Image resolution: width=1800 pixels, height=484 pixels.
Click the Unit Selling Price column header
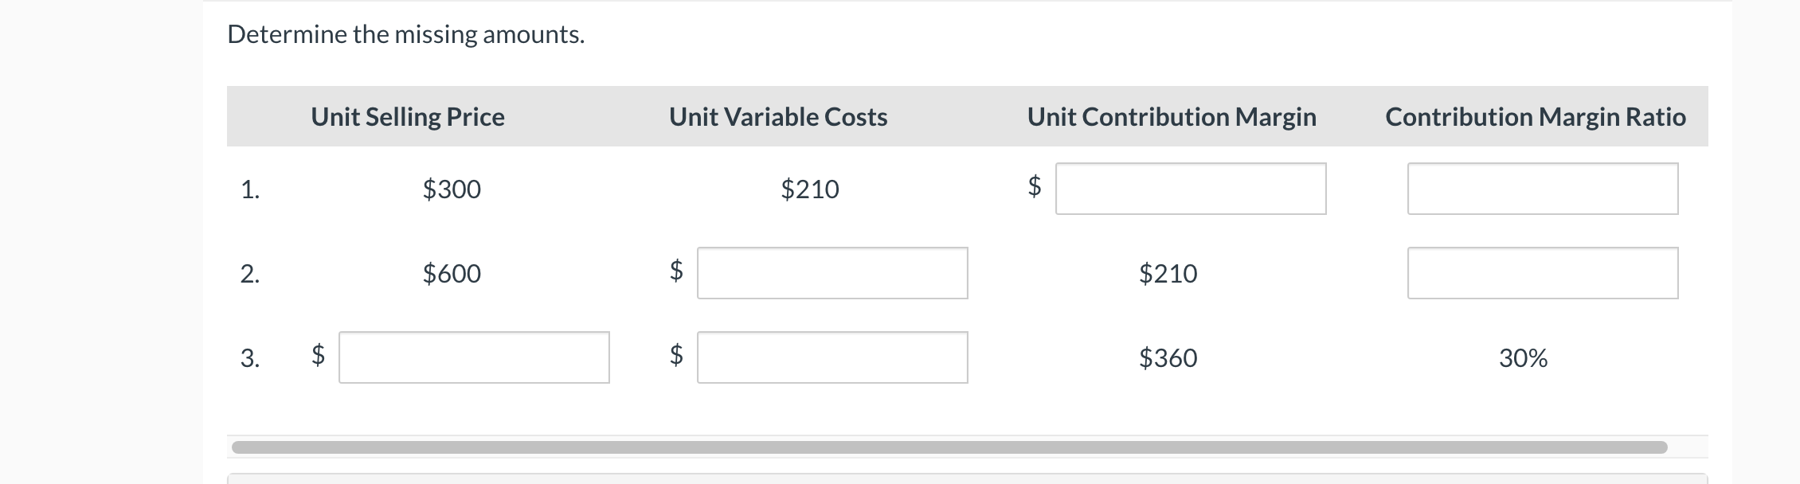coord(408,117)
